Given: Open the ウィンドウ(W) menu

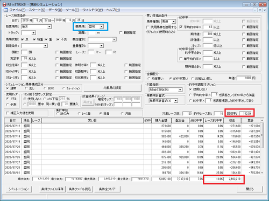Looking at the screenshot, I should [x=93, y=10].
